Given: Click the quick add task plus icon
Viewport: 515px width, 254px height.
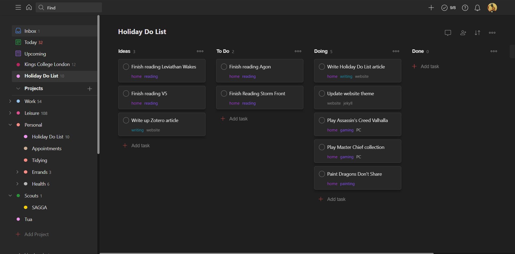Looking at the screenshot, I should tap(431, 8).
